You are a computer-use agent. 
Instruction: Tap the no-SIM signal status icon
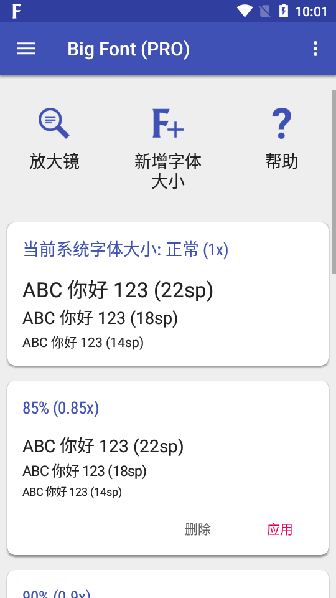click(265, 11)
